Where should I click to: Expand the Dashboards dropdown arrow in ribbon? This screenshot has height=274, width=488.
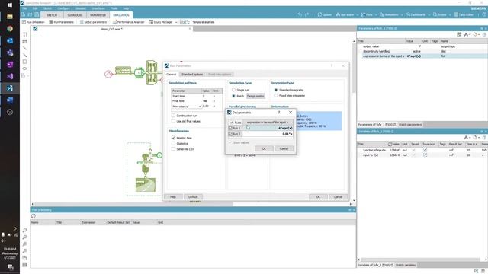pyautogui.click(x=429, y=14)
